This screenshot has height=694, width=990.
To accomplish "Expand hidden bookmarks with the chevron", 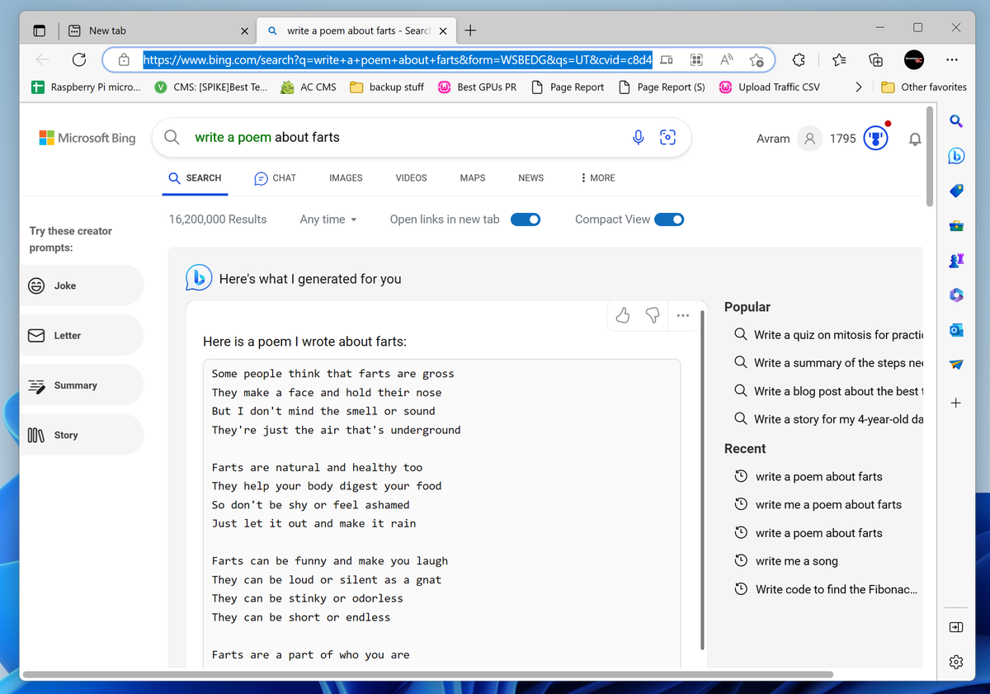I will (858, 86).
